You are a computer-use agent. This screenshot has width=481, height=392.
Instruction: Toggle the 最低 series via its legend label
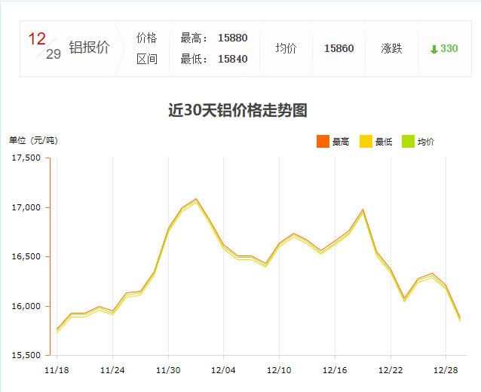384,142
